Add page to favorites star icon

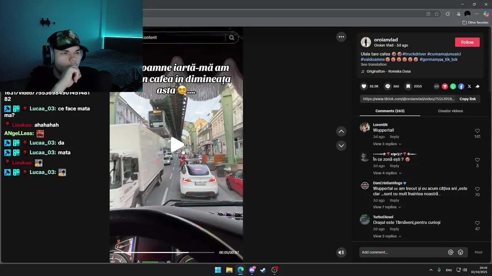(x=437, y=14)
